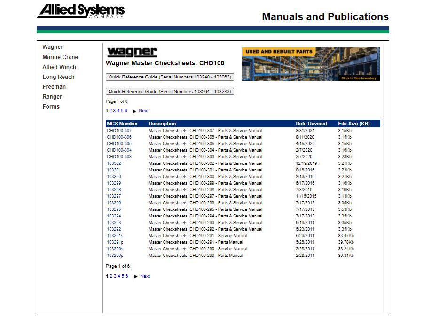This screenshot has width=424, height=318.
Task: Open MCS number 103300
Action: [114, 177]
